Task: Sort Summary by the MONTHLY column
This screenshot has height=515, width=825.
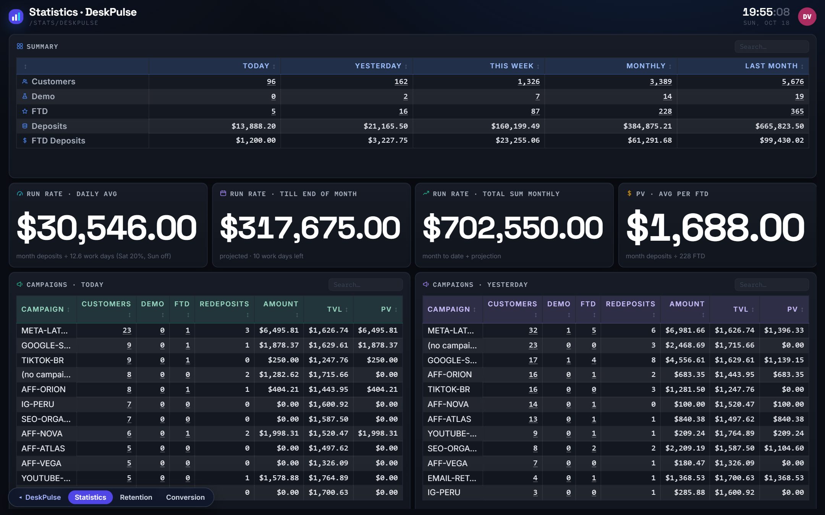Action: (611, 66)
